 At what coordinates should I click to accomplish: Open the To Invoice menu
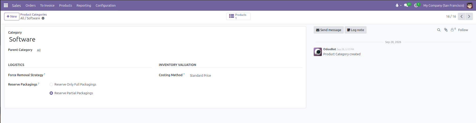pyautogui.click(x=47, y=5)
